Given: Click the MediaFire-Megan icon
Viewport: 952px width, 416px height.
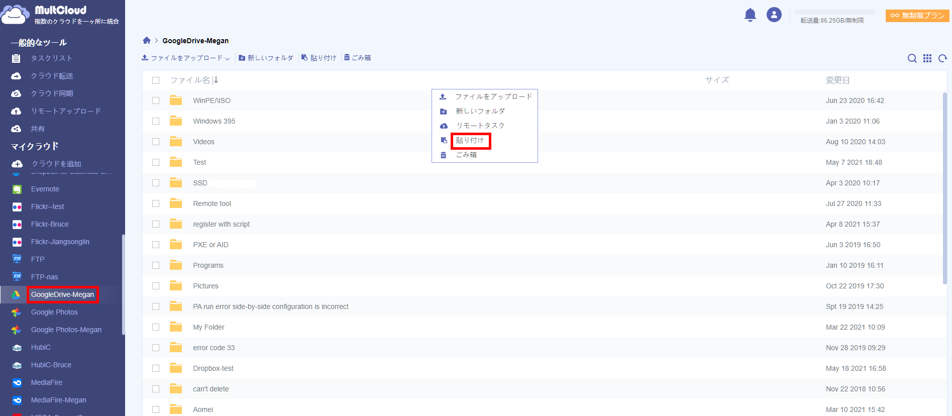Looking at the screenshot, I should (x=17, y=400).
